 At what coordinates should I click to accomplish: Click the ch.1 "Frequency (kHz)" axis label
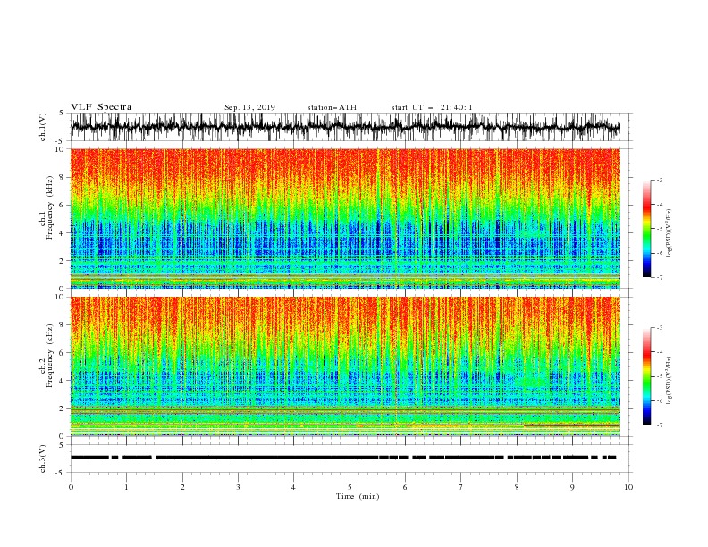coord(50,207)
